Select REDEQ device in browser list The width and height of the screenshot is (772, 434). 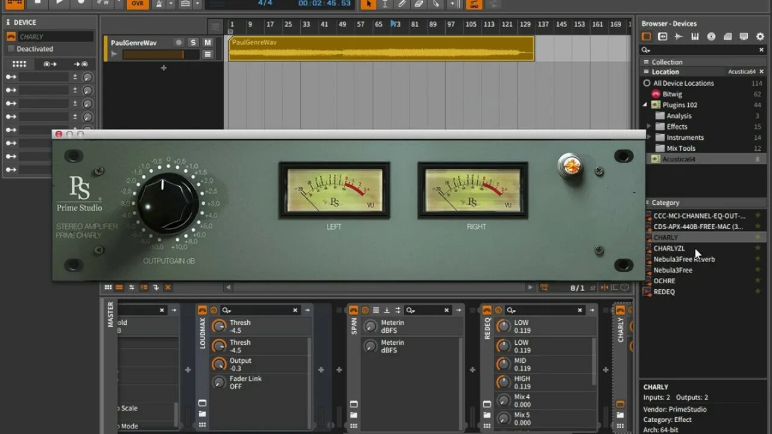pyautogui.click(x=665, y=292)
